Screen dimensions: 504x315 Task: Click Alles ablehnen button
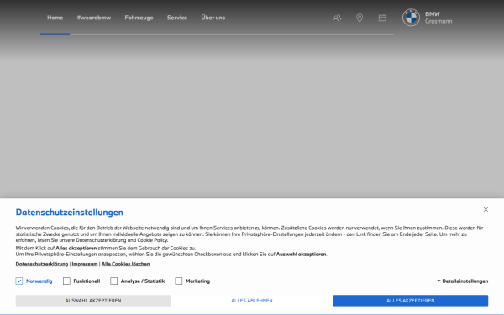click(x=252, y=301)
